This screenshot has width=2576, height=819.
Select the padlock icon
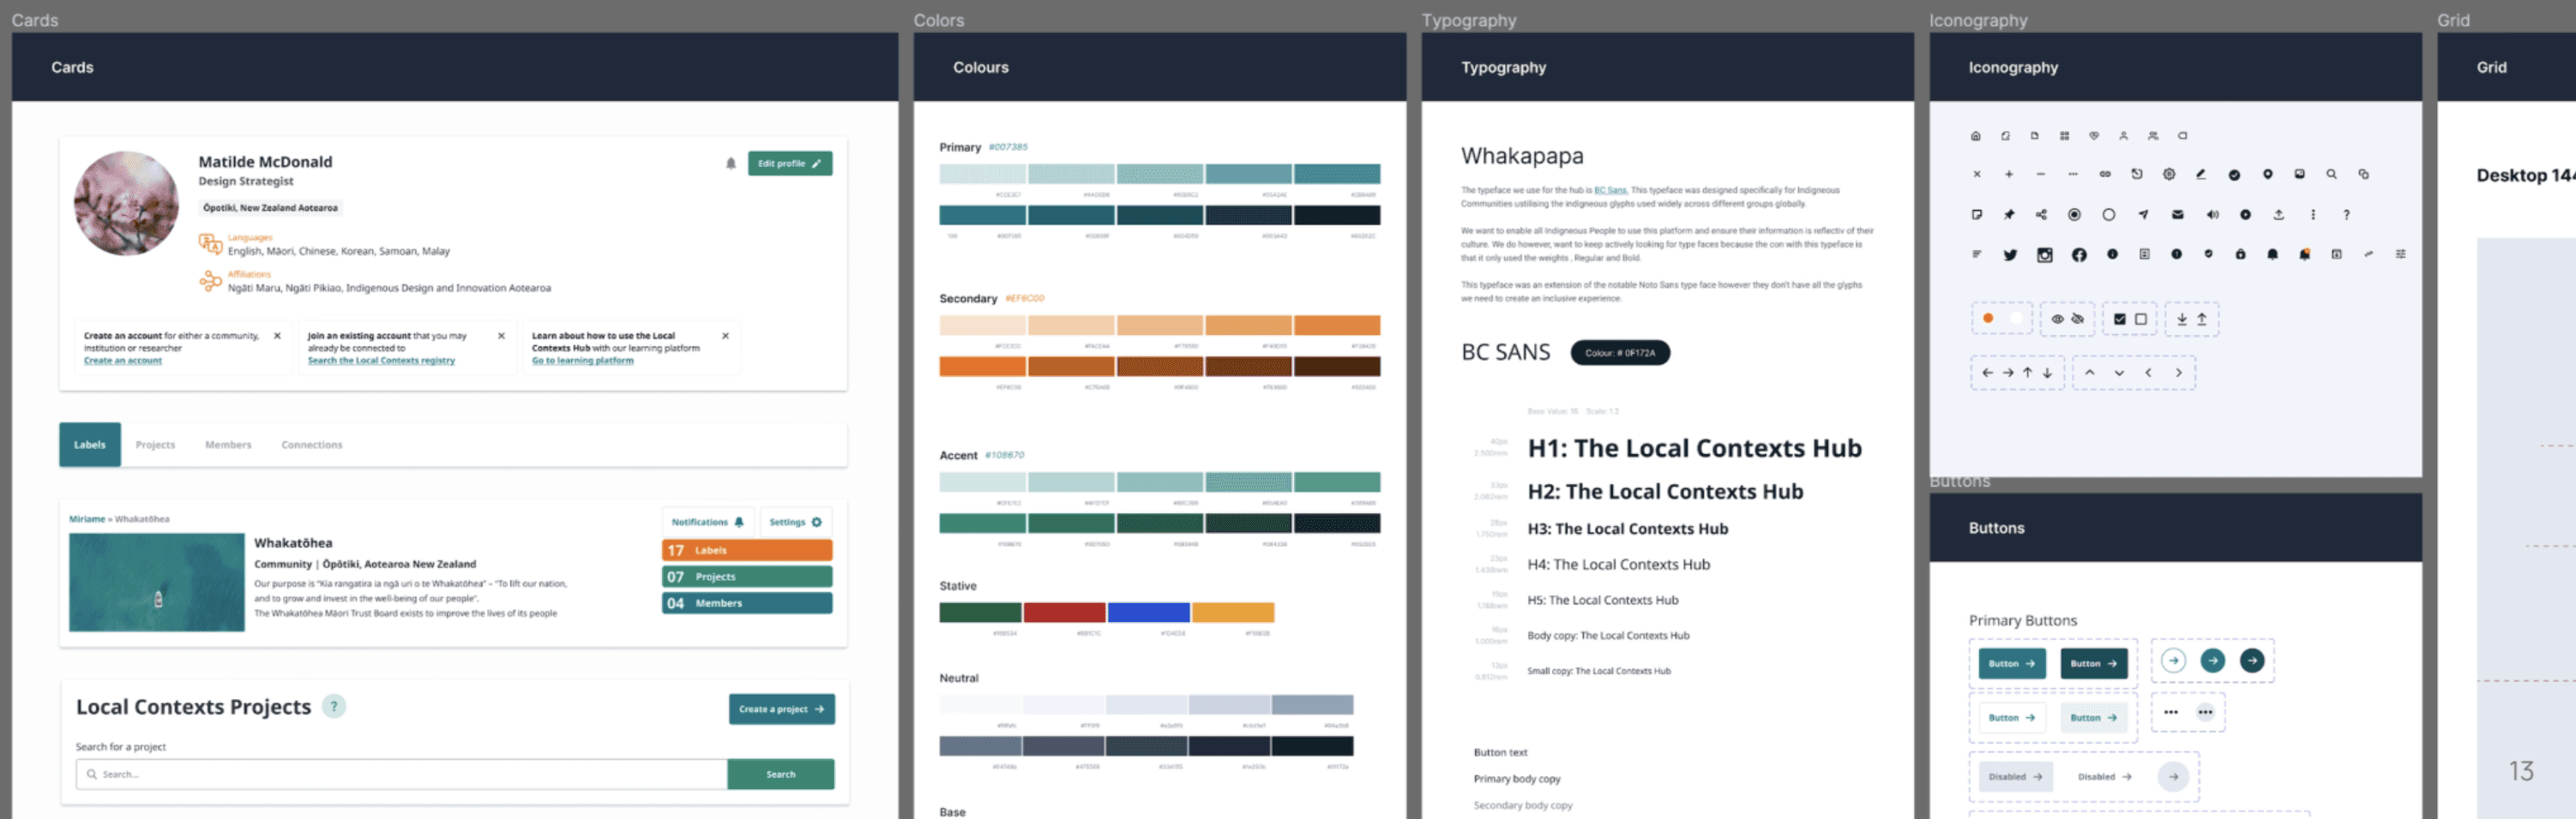[x=2240, y=254]
